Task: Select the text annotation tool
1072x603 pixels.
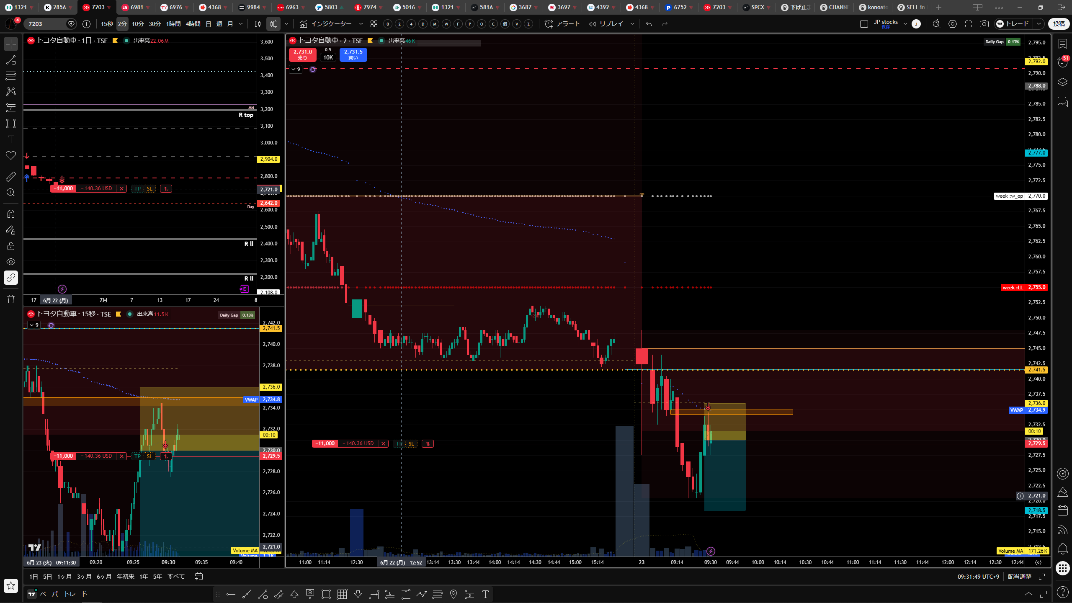Action: 11,139
